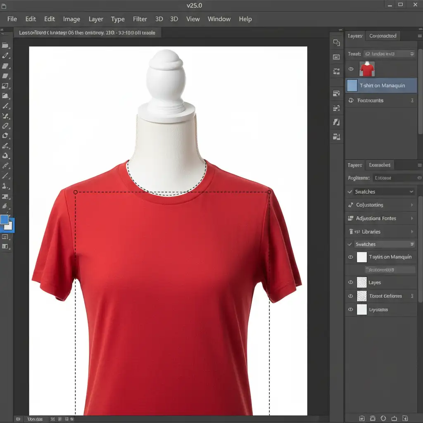Switch to the Exaraelies tab
The image size is (423, 423).
click(x=379, y=165)
